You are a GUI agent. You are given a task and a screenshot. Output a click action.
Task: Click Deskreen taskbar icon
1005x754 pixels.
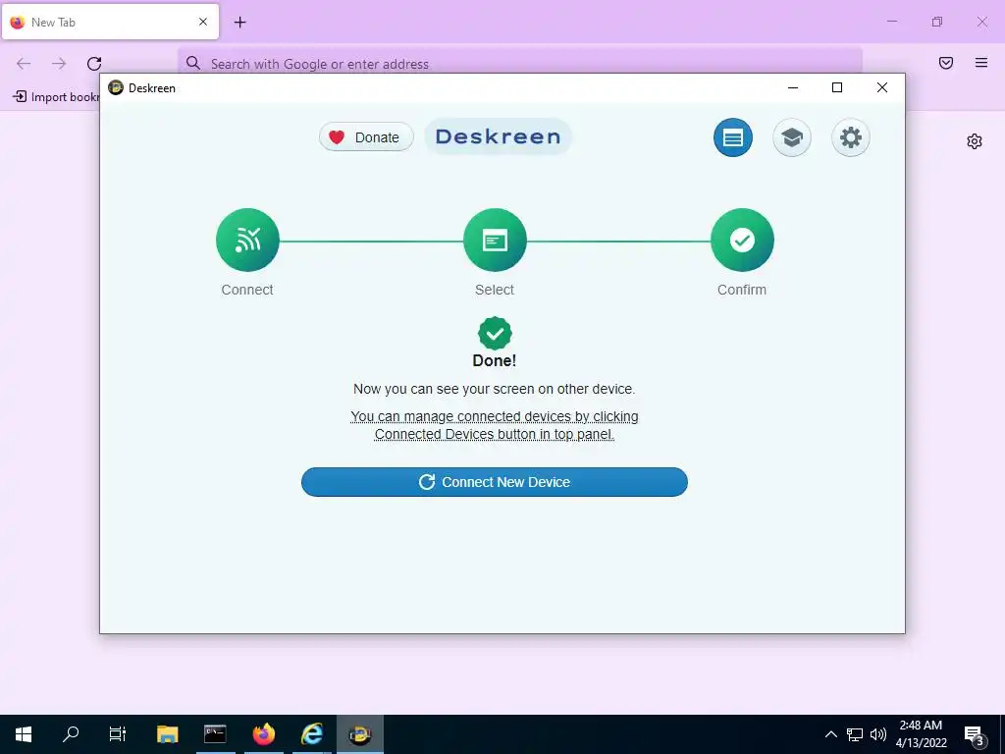click(360, 734)
